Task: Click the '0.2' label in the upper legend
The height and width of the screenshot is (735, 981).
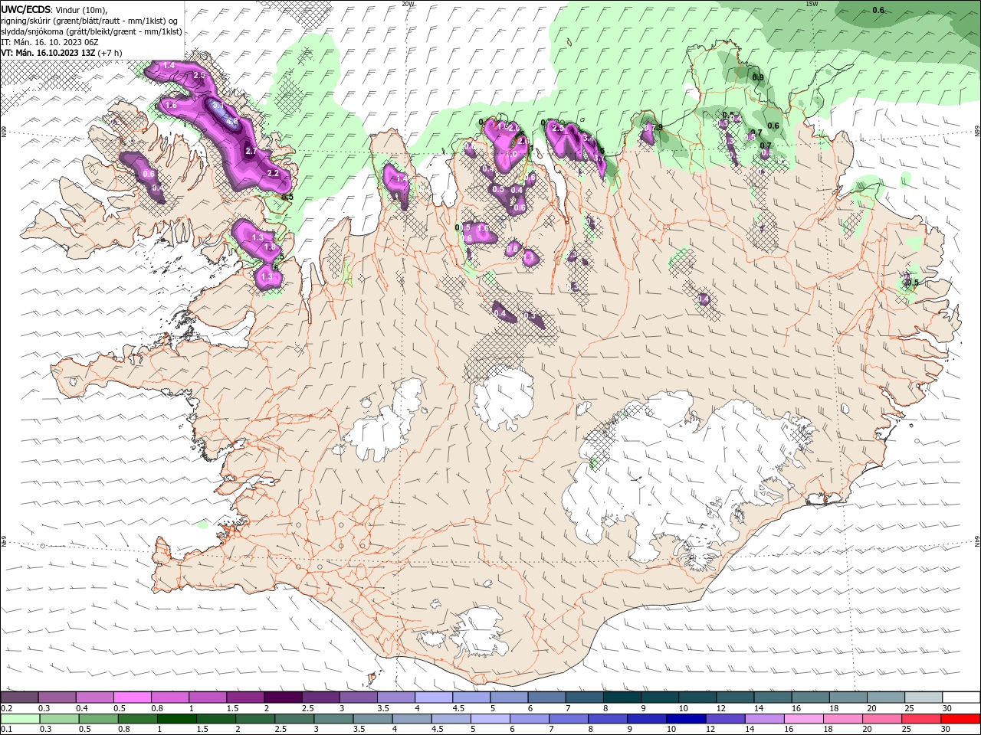Action: click(6, 708)
